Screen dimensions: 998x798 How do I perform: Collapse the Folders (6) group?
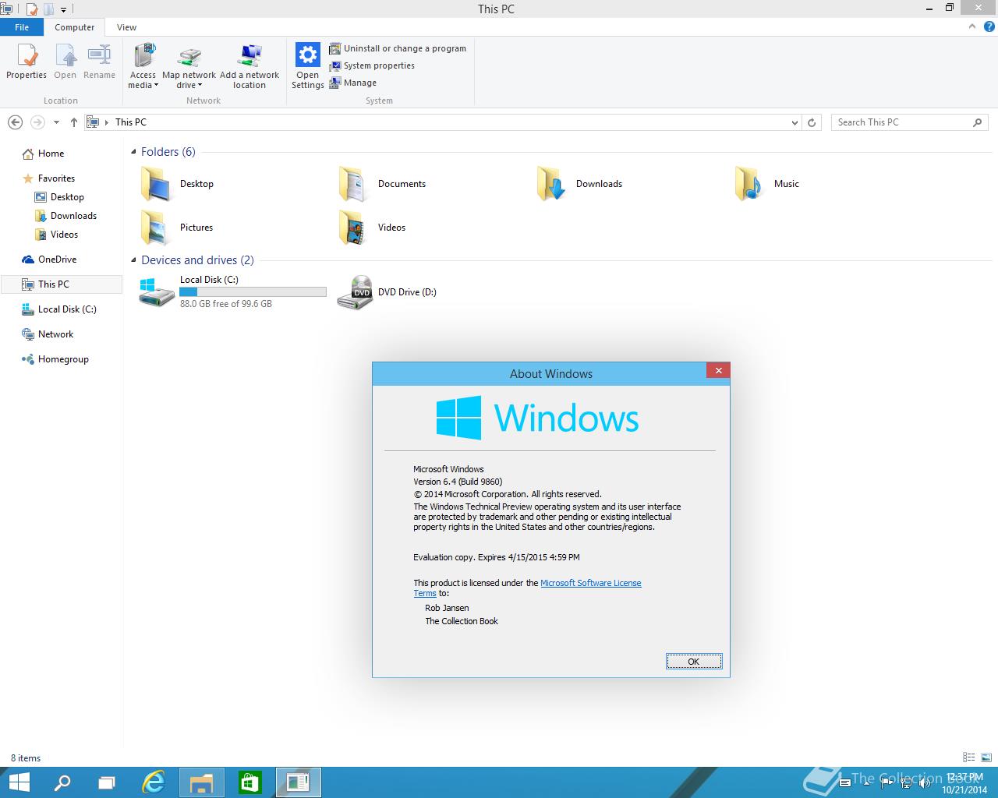coord(133,152)
